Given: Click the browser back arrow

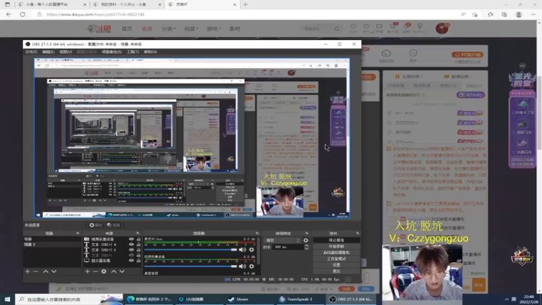Looking at the screenshot, I should point(9,14).
